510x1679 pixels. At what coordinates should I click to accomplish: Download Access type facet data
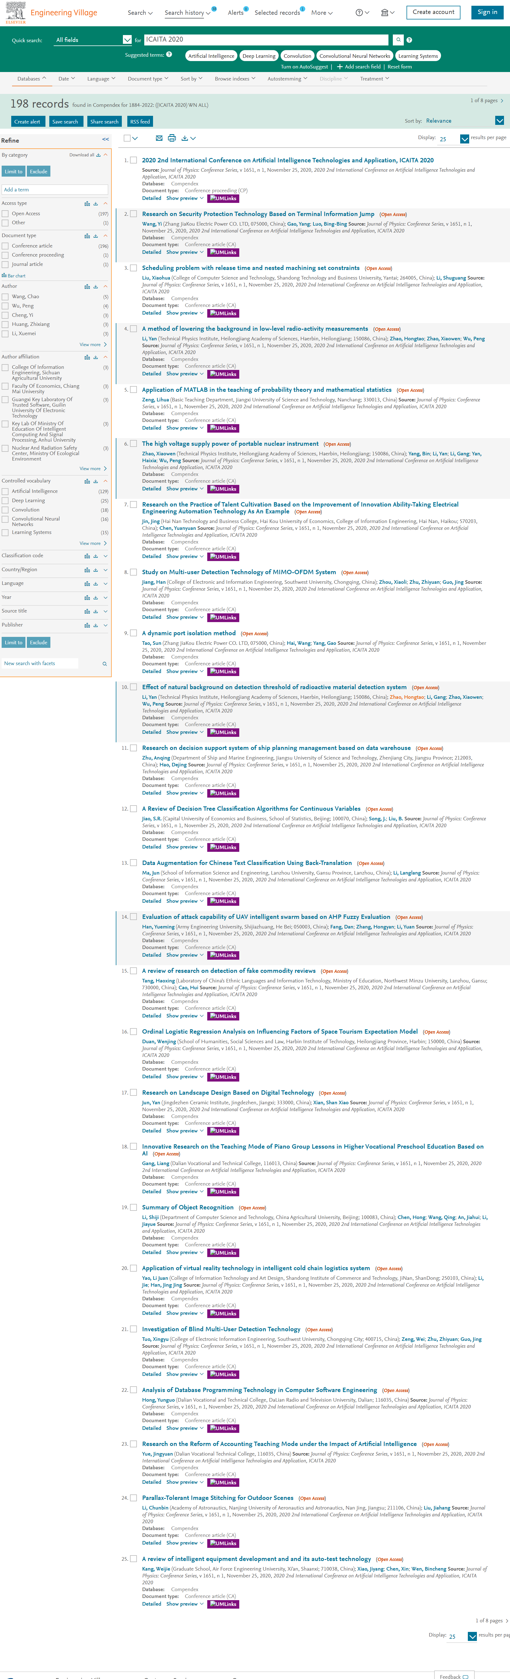pos(96,203)
